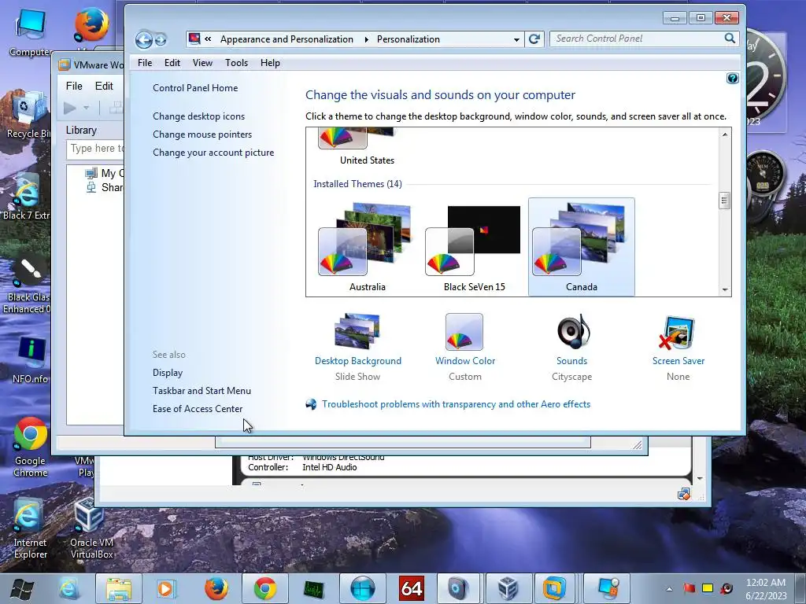
Task: Click the Back navigation arrow in Personalization window
Action: tap(143, 39)
